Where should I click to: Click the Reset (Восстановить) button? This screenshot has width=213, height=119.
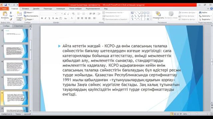[31, 16]
